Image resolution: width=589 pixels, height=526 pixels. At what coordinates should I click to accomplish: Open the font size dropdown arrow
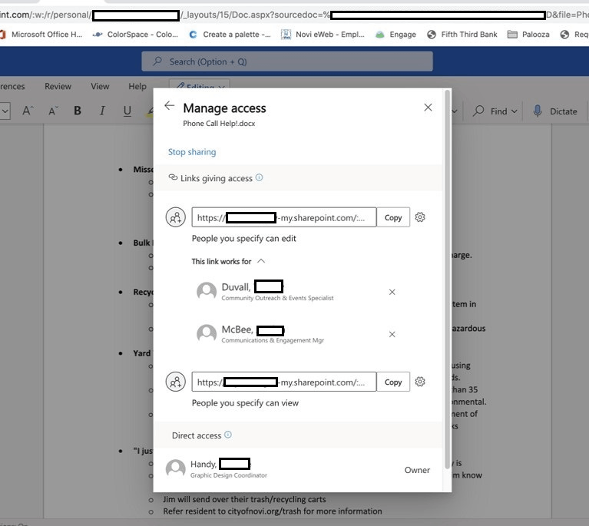[5, 111]
